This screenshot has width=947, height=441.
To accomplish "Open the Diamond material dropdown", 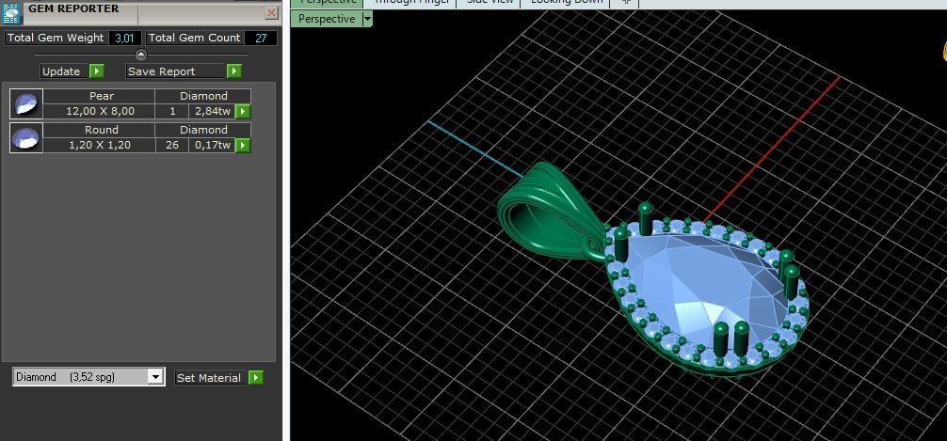I will [x=155, y=377].
